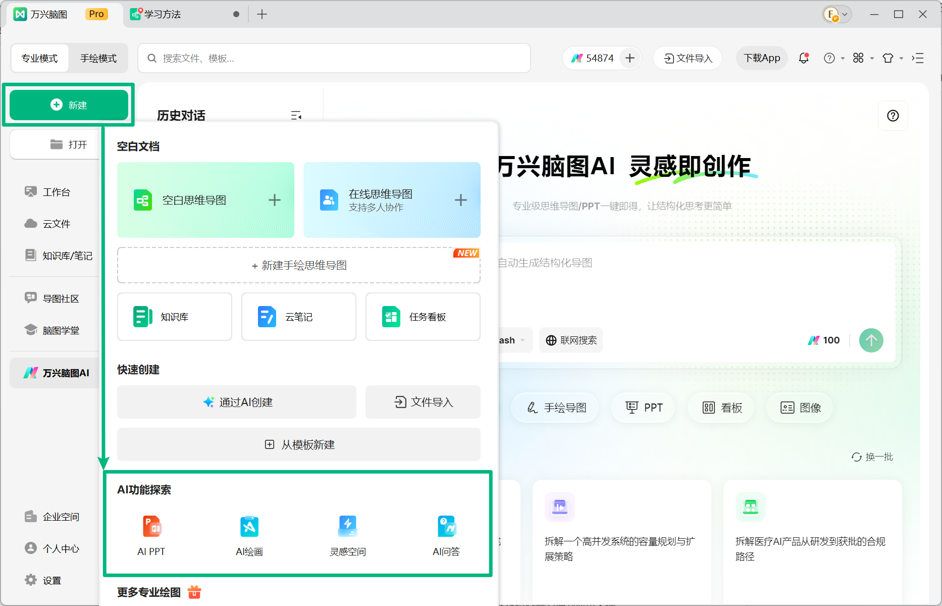The width and height of the screenshot is (942, 606).
Task: Create an 在线思维导图
Action: 392,200
